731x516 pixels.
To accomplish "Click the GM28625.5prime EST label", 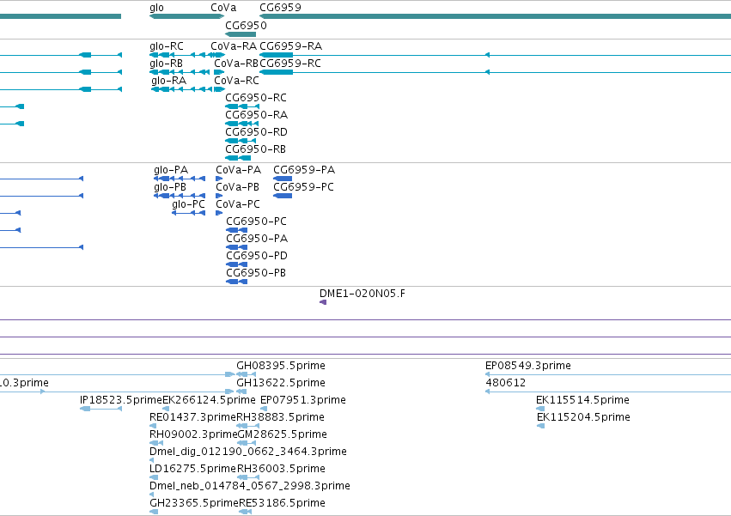I will 283,435.
